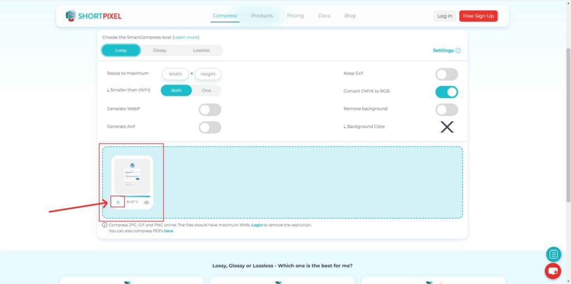
Task: Go to the Pricing page
Action: [x=296, y=16]
